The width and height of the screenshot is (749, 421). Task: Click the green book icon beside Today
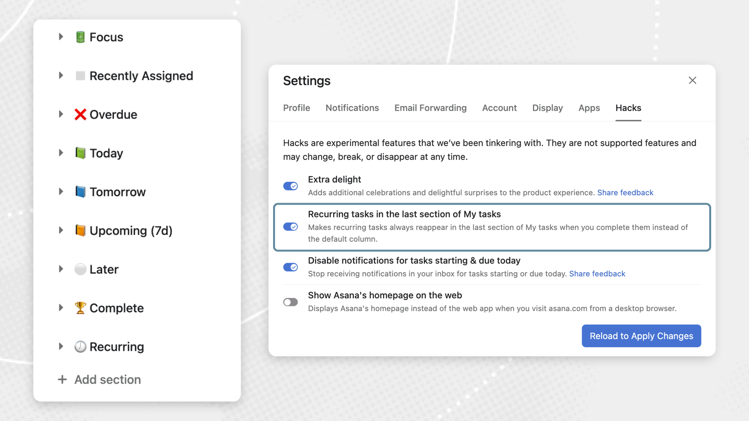point(81,153)
